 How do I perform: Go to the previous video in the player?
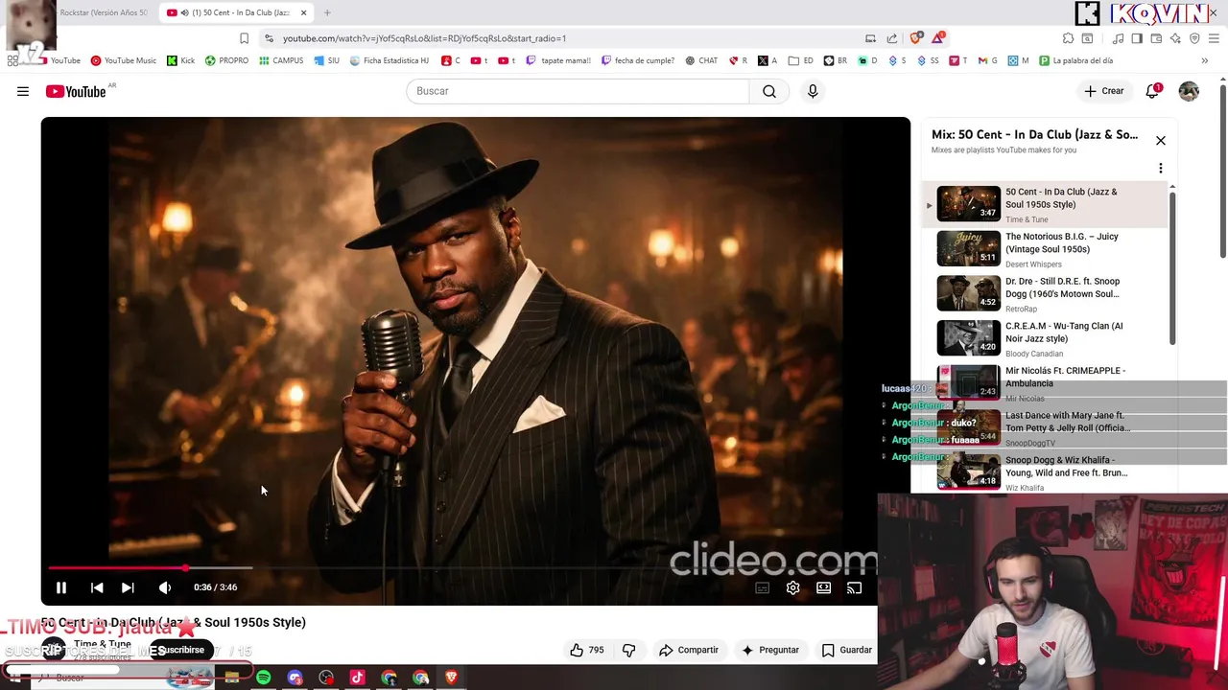point(97,587)
